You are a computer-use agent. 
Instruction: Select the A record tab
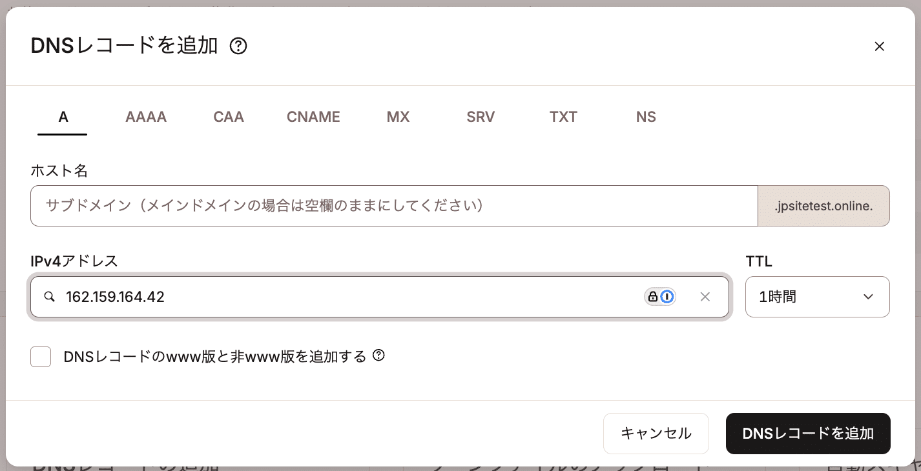(63, 117)
